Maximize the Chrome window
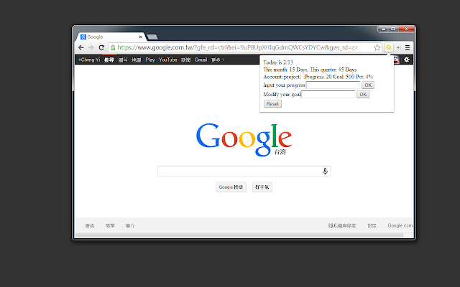This screenshot has height=287, width=460. [393, 29]
